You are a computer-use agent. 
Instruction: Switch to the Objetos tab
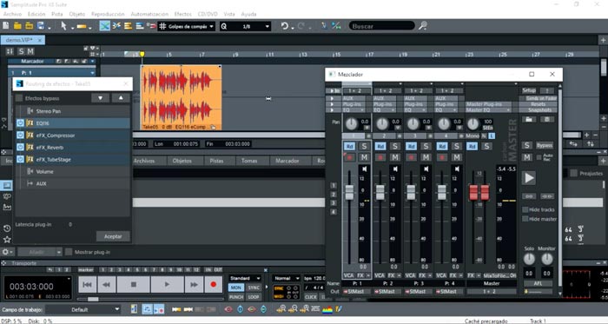tap(182, 161)
